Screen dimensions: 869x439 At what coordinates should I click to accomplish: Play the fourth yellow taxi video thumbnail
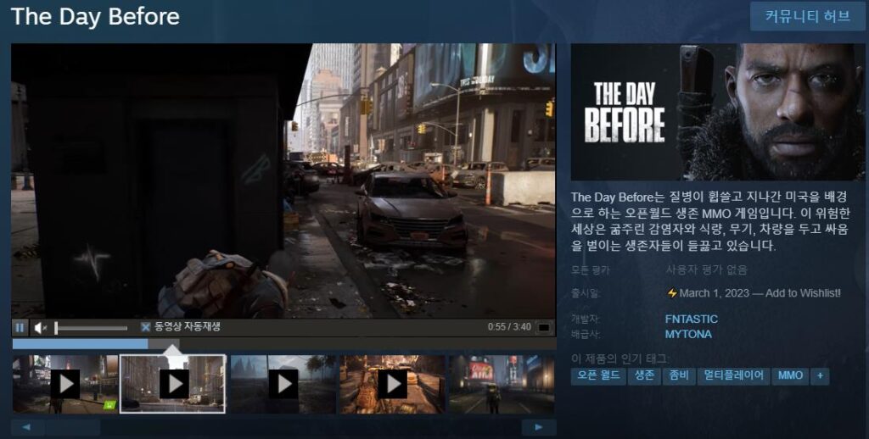coord(391,384)
